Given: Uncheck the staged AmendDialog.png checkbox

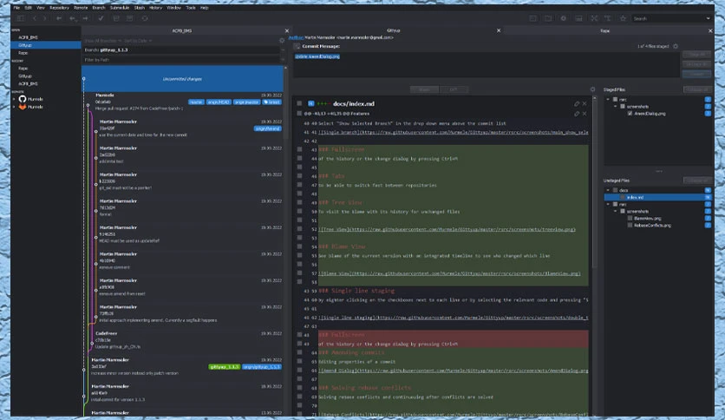Looking at the screenshot, I should [x=630, y=114].
